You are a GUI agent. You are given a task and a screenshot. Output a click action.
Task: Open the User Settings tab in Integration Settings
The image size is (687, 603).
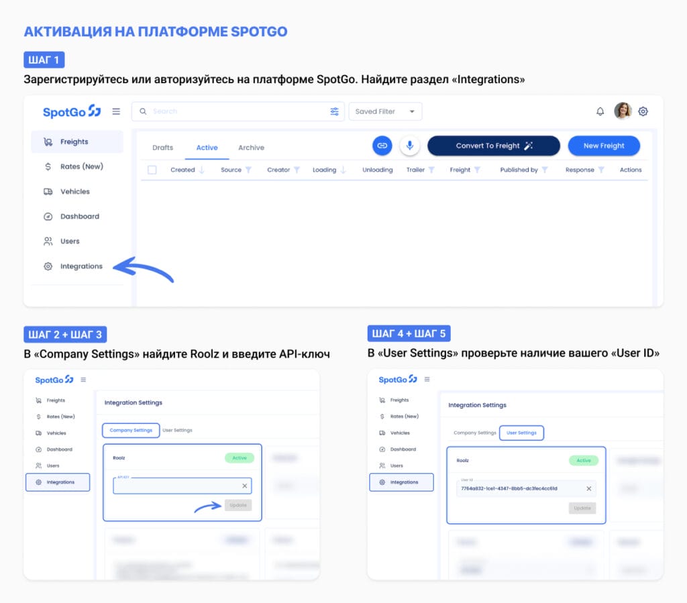[522, 433]
